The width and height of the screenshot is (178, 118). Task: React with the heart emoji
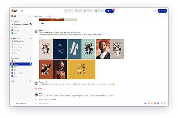pos(155,103)
